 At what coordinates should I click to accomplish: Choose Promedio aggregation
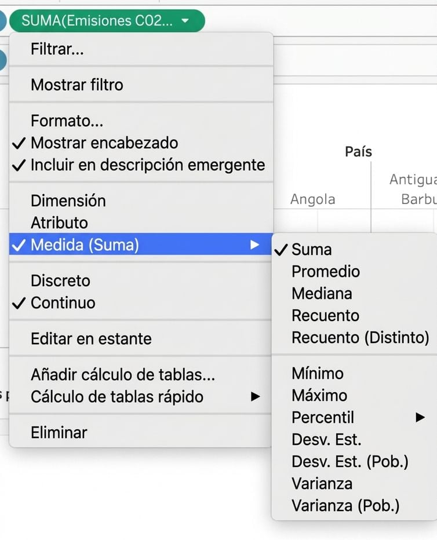pos(354,271)
